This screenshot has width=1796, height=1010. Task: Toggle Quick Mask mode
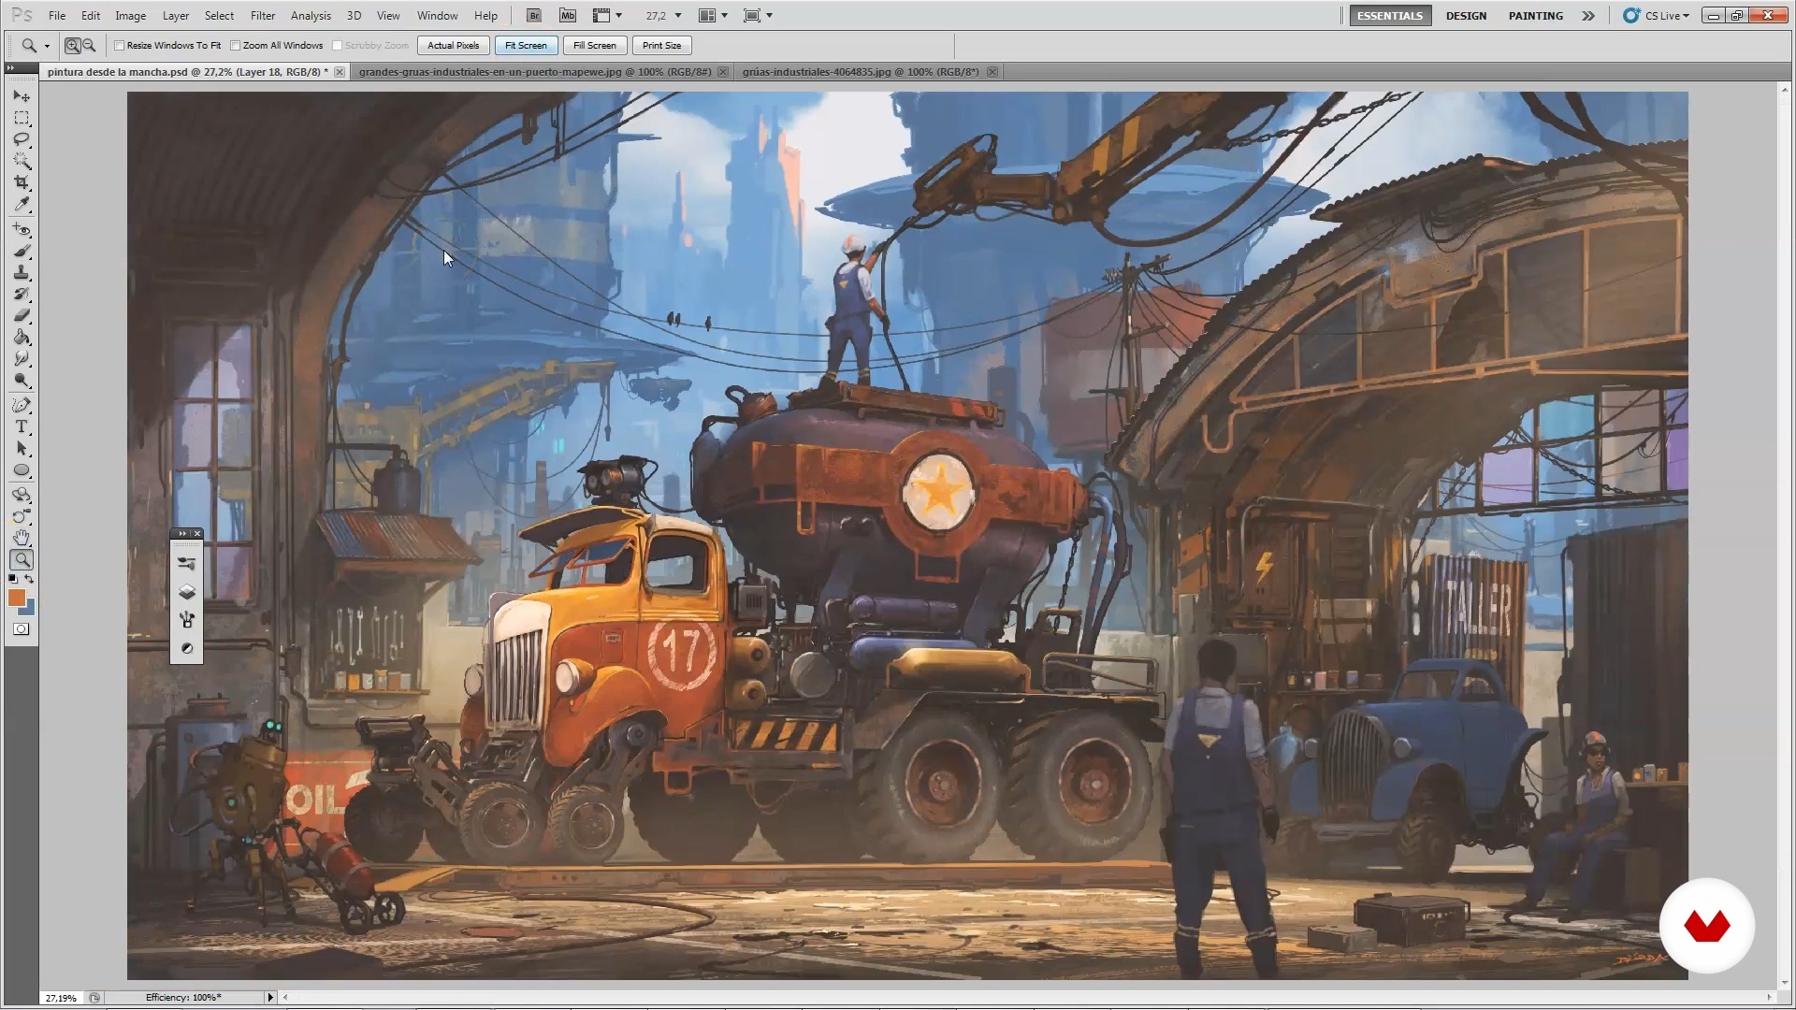[22, 629]
